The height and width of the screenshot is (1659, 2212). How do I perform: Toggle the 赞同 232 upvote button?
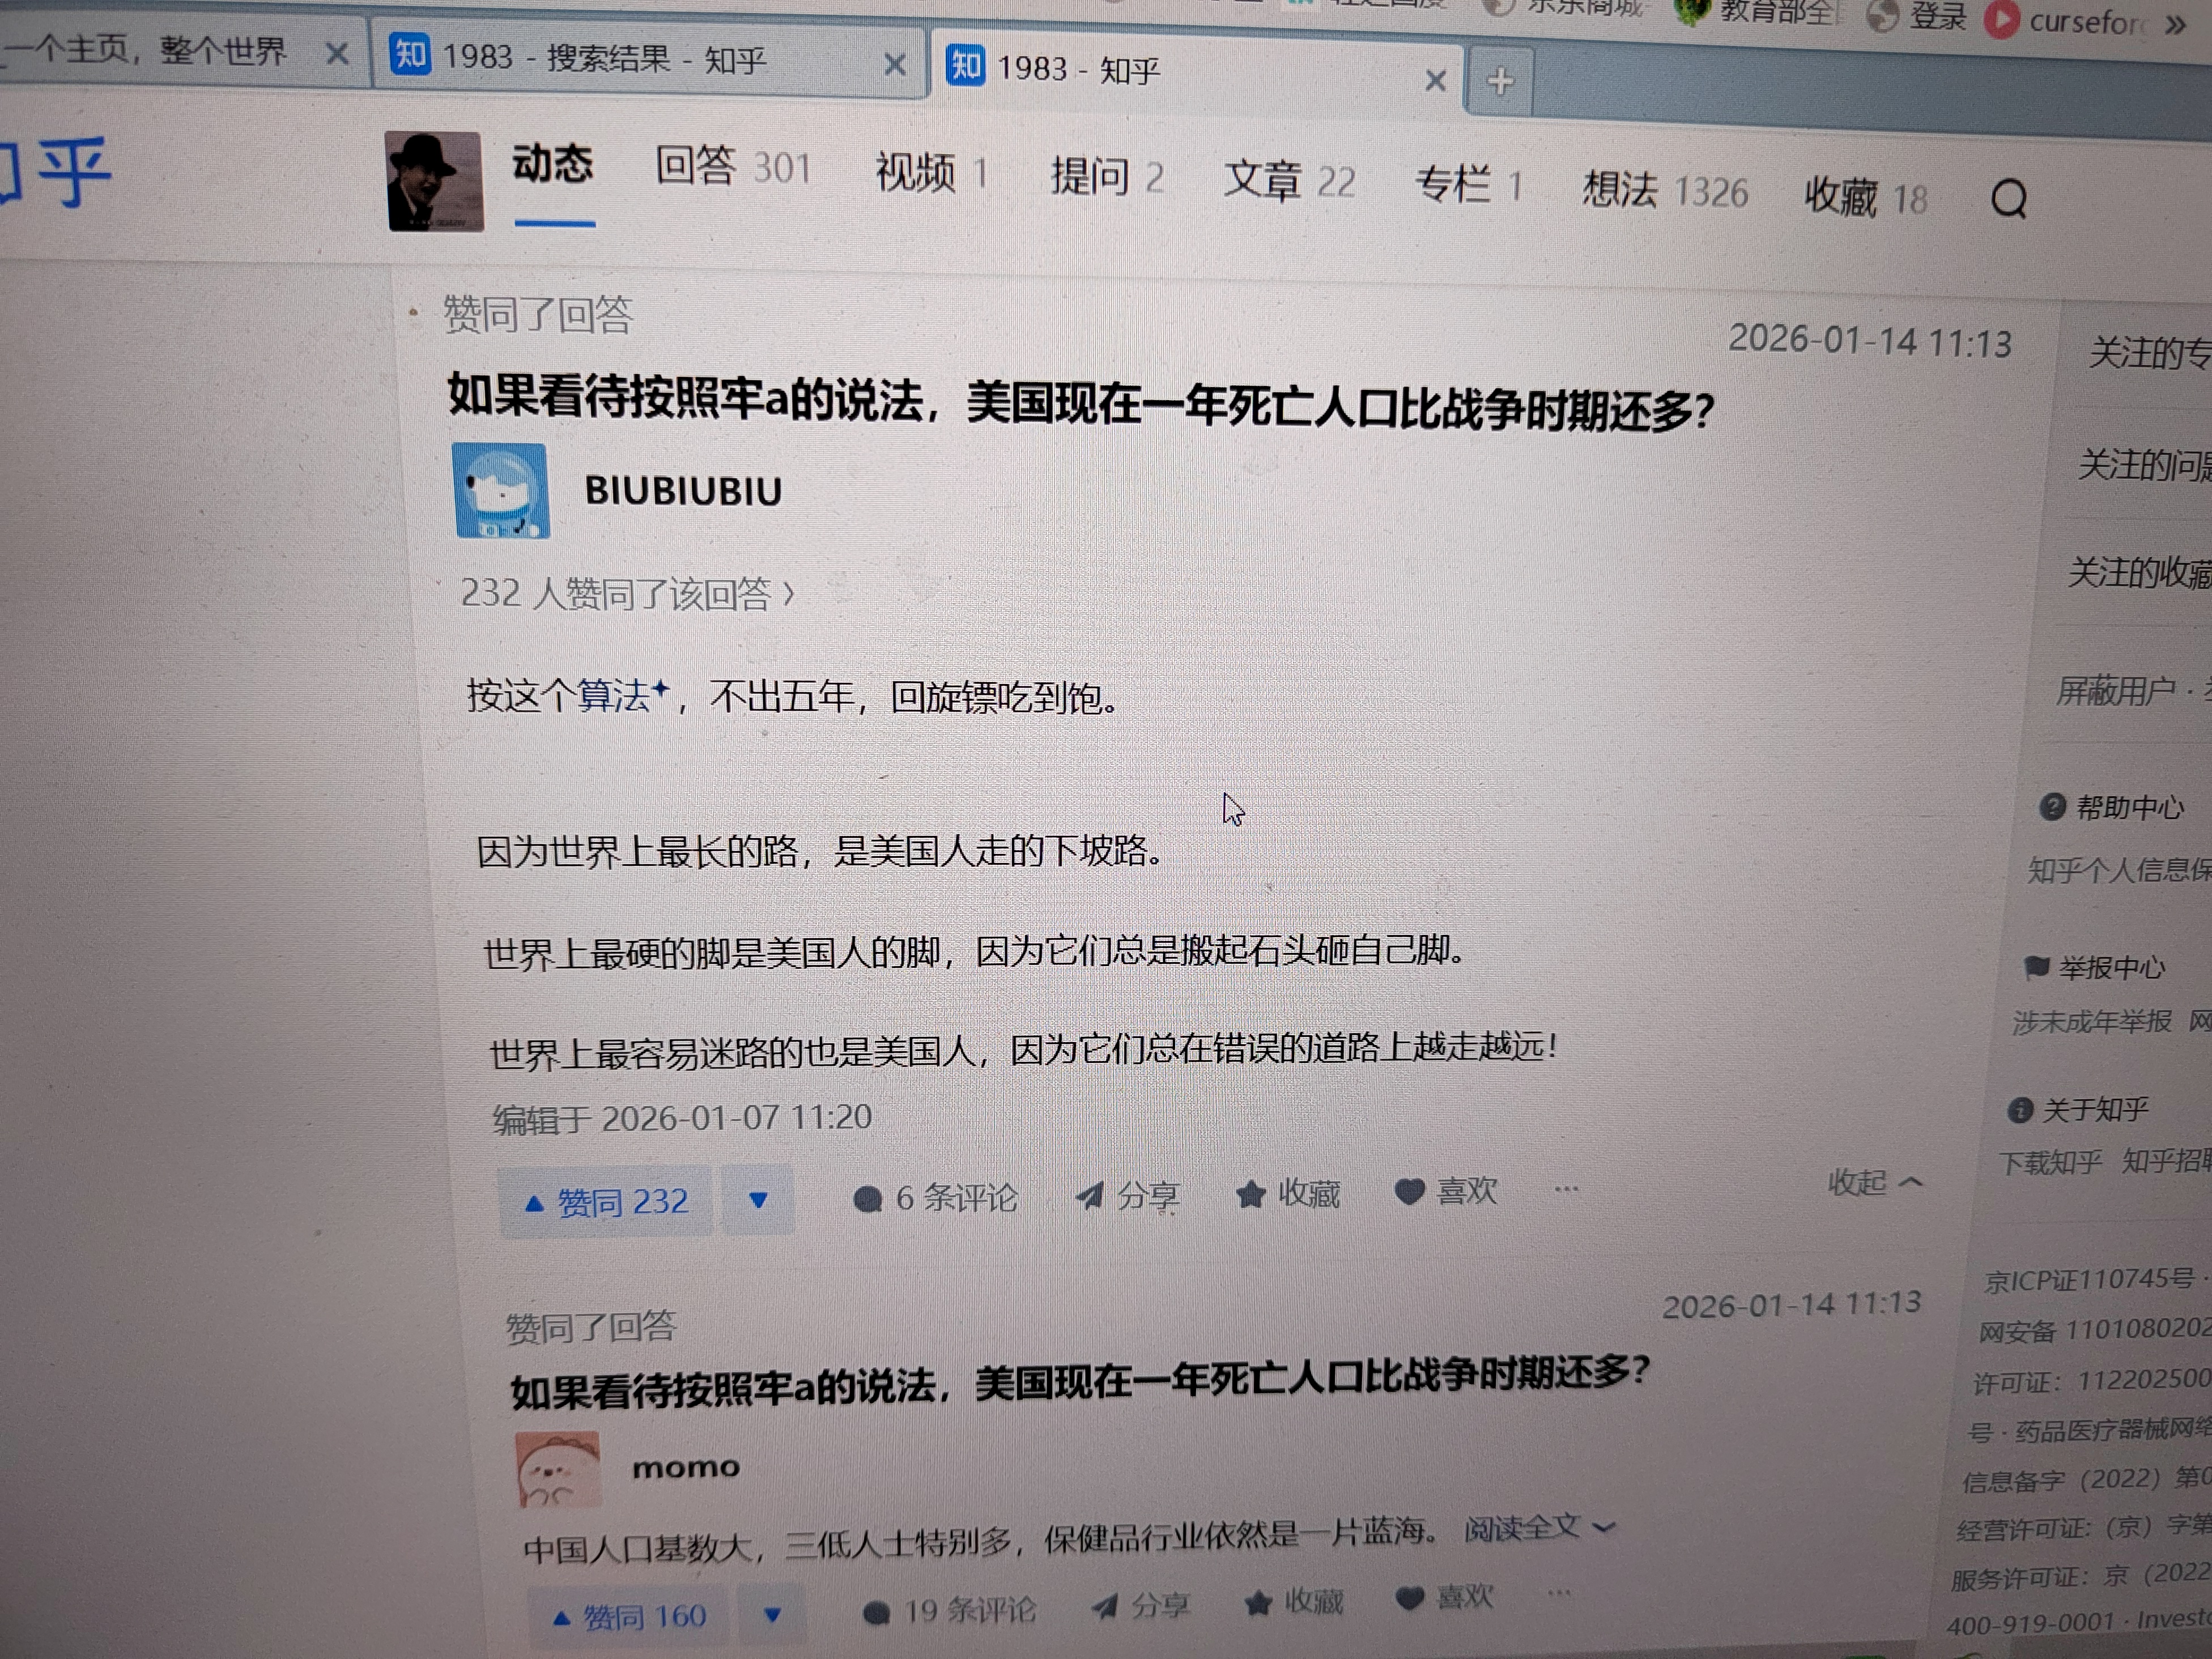coord(606,1201)
